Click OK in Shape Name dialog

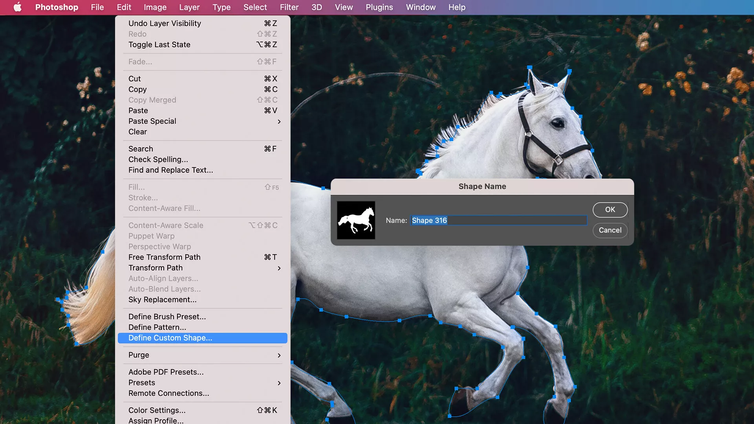[x=610, y=210]
